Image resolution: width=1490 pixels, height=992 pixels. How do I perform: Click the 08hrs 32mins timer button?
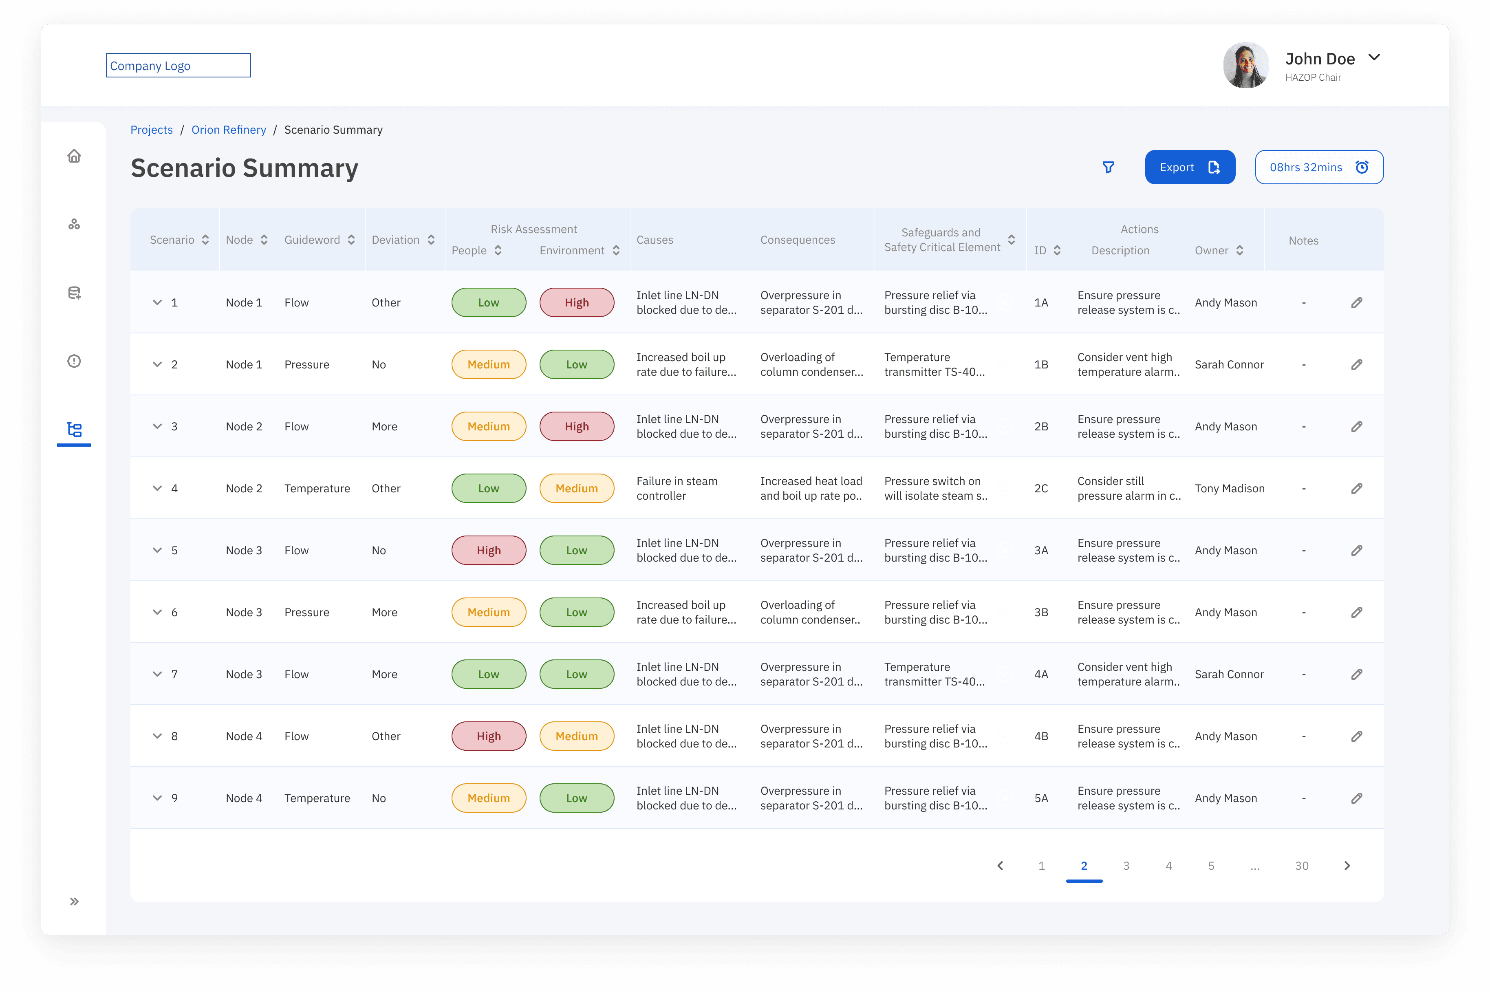[x=1318, y=167]
